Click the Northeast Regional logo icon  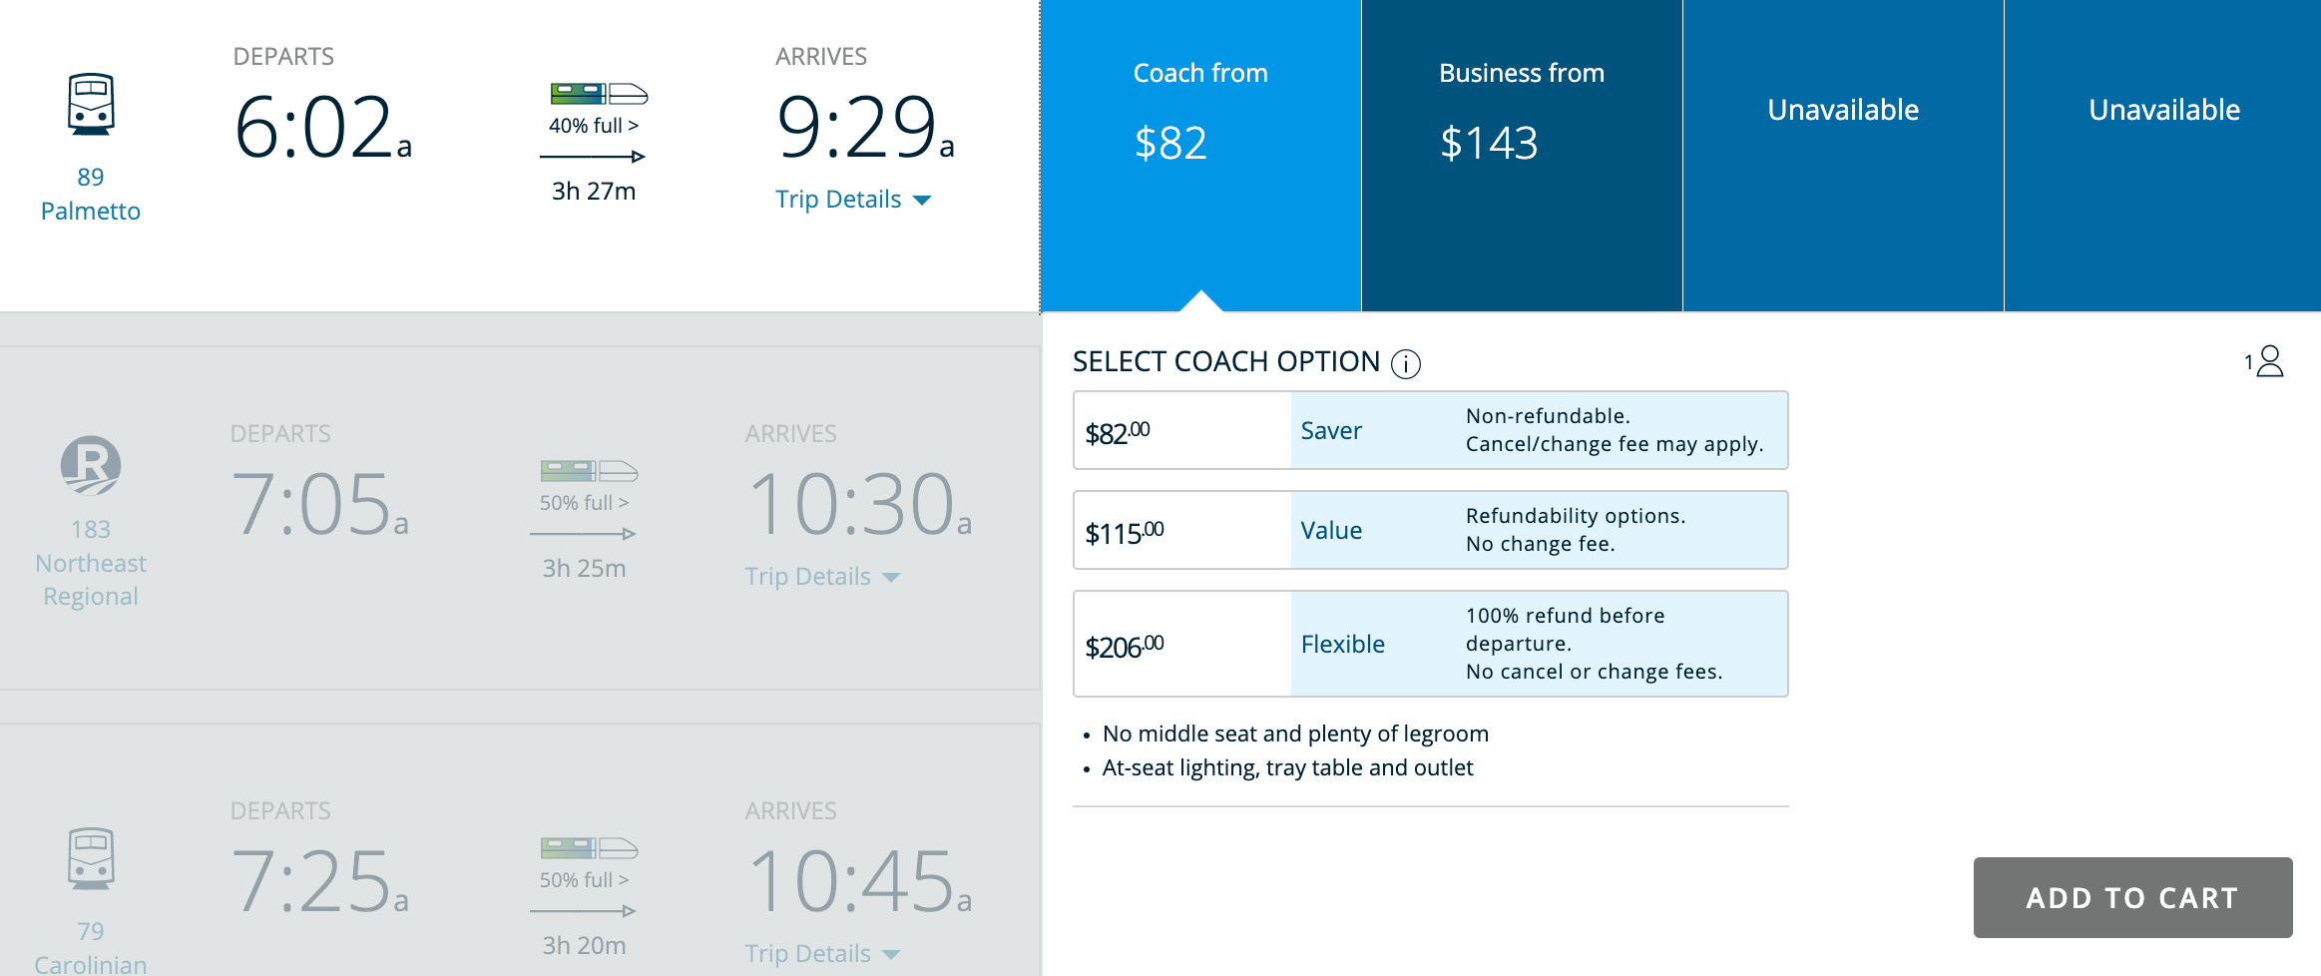click(91, 465)
